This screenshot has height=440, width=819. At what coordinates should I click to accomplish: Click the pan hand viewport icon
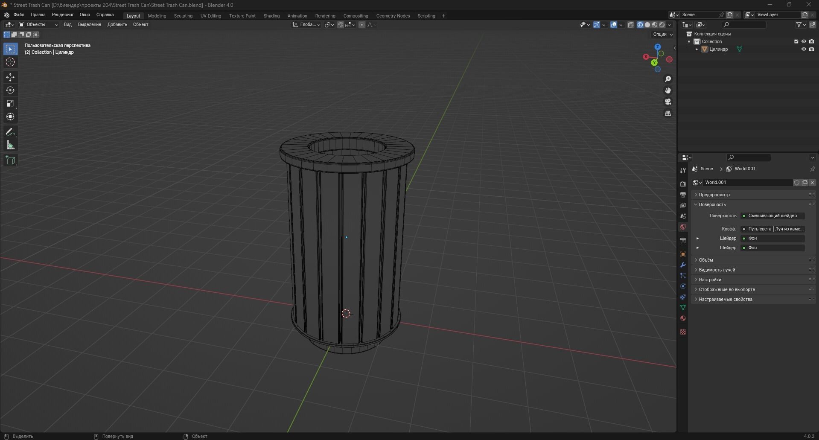[x=668, y=90]
